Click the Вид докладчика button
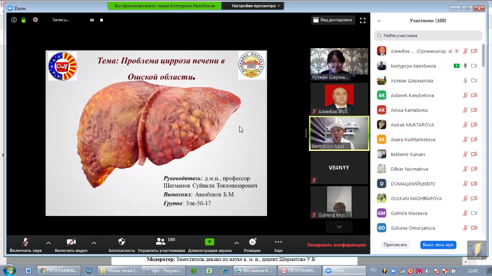Viewport: 492px width, 276px height. [333, 20]
